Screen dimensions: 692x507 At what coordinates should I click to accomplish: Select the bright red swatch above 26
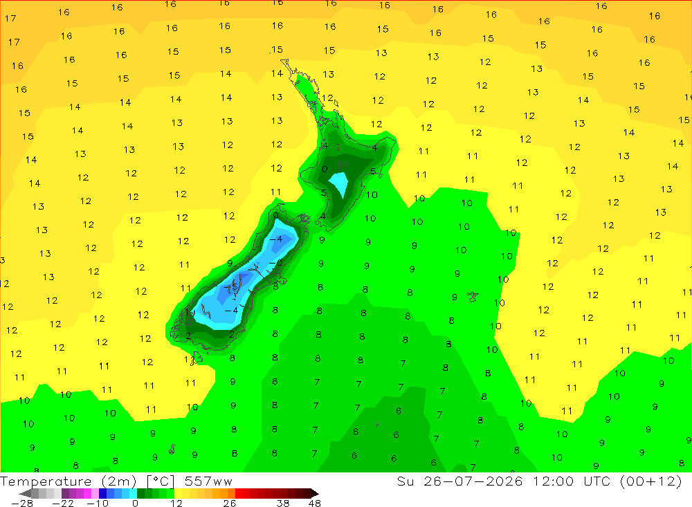[239, 493]
